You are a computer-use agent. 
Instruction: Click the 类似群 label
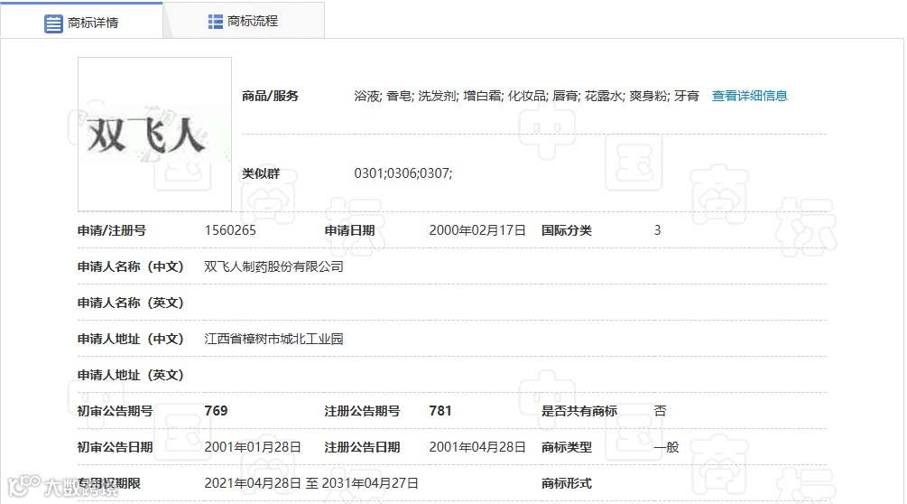click(x=261, y=173)
